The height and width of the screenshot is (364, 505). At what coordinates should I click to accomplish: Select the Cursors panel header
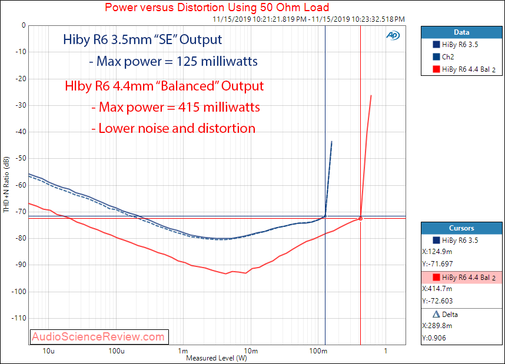click(461, 228)
